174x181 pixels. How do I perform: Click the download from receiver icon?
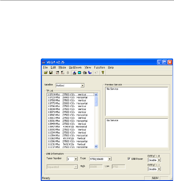62,73
